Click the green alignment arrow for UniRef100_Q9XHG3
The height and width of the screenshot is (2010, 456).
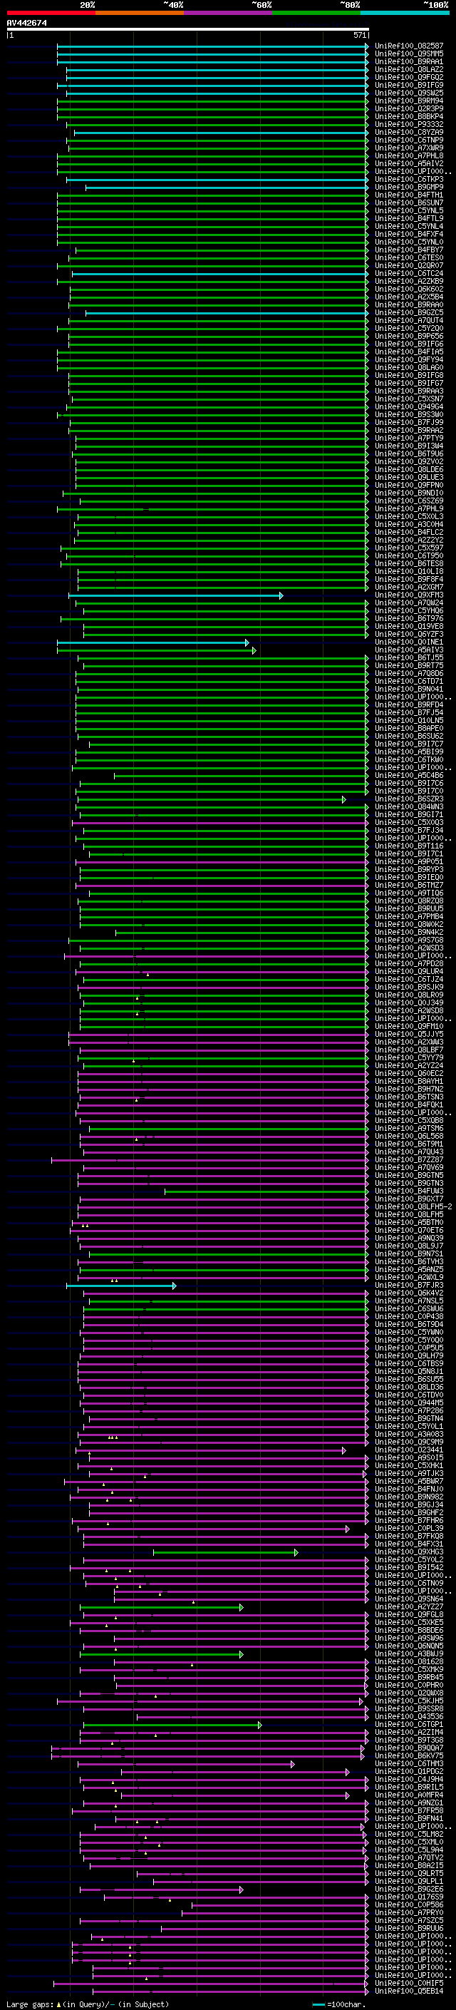(226, 1552)
